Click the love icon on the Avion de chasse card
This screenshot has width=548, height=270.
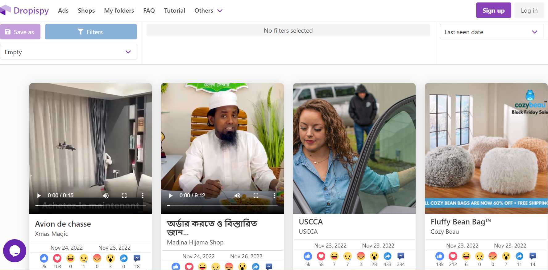(x=57, y=258)
